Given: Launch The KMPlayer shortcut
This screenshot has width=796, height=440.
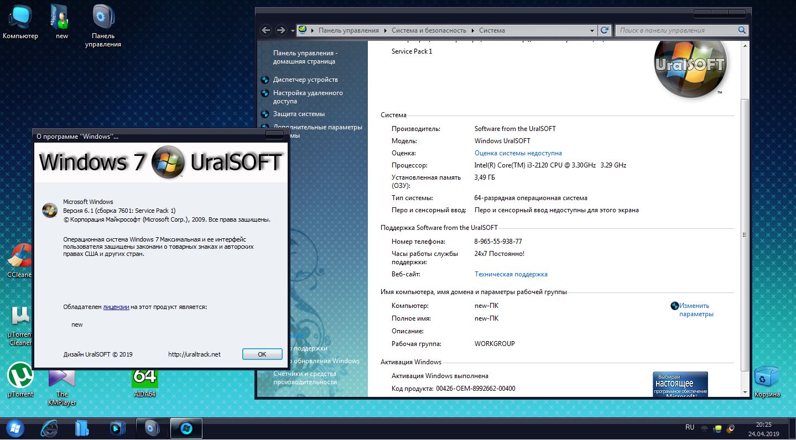Looking at the screenshot, I should click(61, 387).
